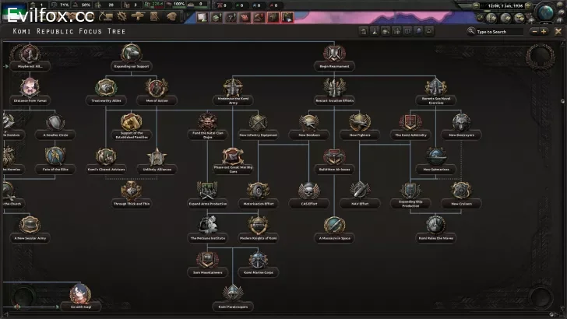
Task: Zoom out focus tree with minus button
Action: coord(534,32)
